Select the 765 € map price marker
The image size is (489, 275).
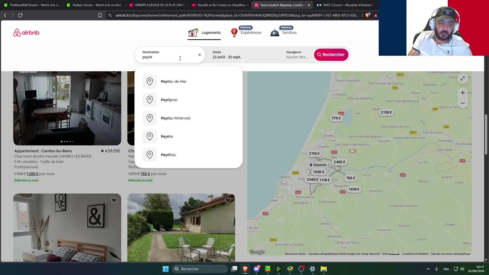tap(351, 178)
